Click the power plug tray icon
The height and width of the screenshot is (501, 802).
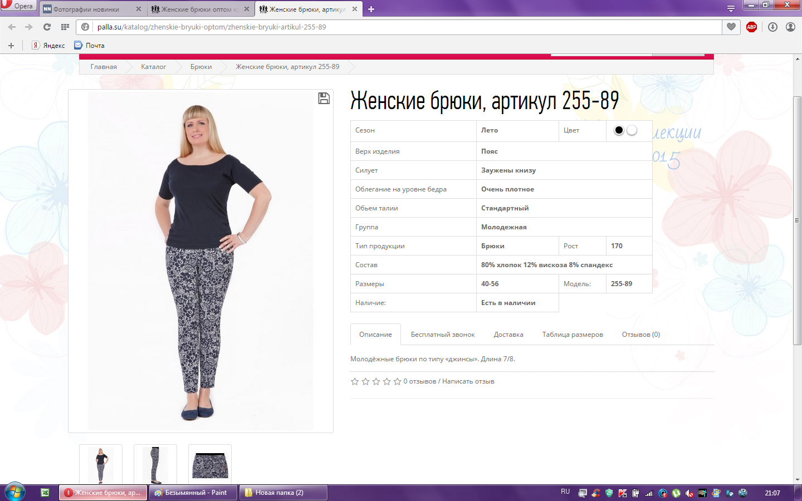click(636, 493)
